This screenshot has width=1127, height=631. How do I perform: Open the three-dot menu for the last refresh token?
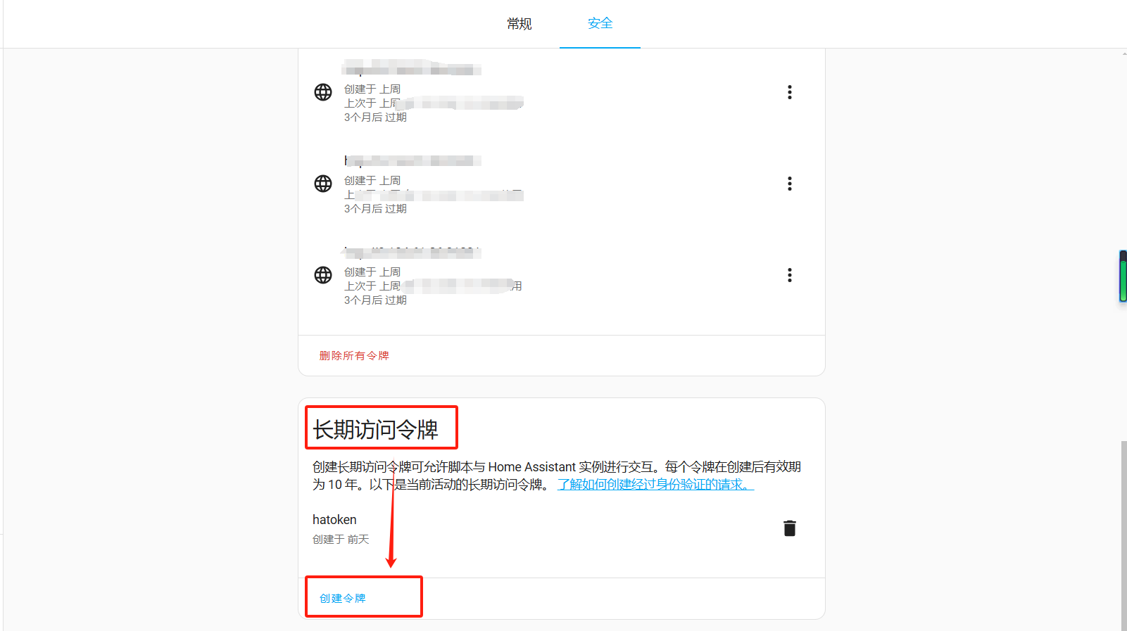point(790,275)
